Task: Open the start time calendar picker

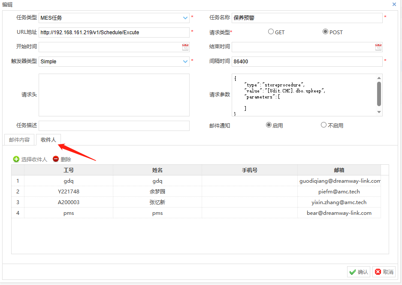Action: 185,47
